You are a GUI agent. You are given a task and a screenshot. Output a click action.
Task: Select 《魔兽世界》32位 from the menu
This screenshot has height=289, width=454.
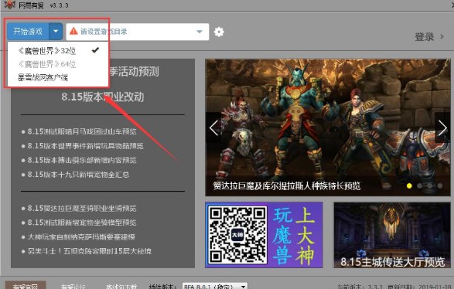[x=47, y=51]
